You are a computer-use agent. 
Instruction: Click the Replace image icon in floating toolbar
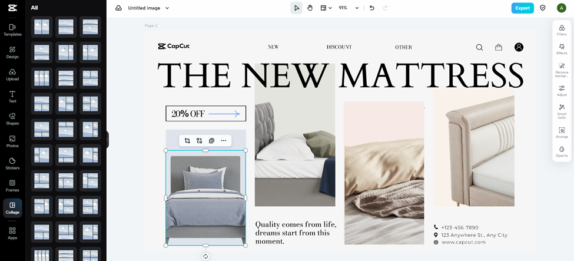pos(199,141)
